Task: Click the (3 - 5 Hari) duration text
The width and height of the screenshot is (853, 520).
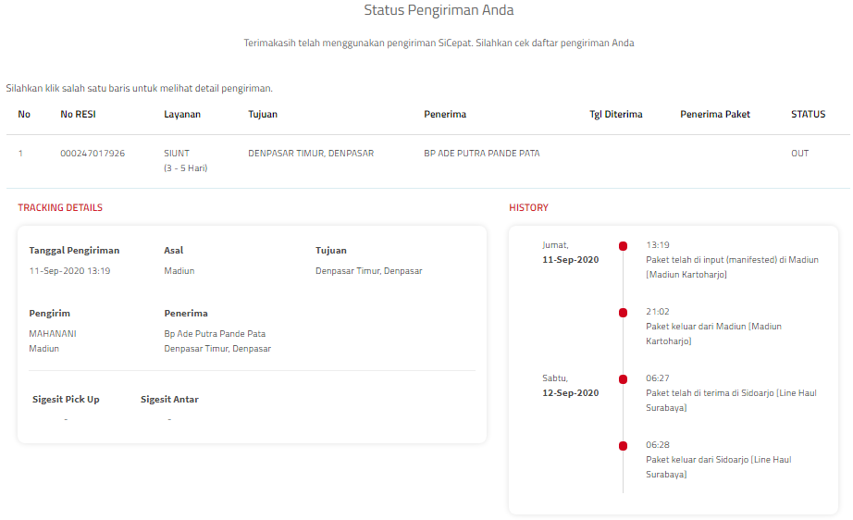Action: tap(186, 168)
